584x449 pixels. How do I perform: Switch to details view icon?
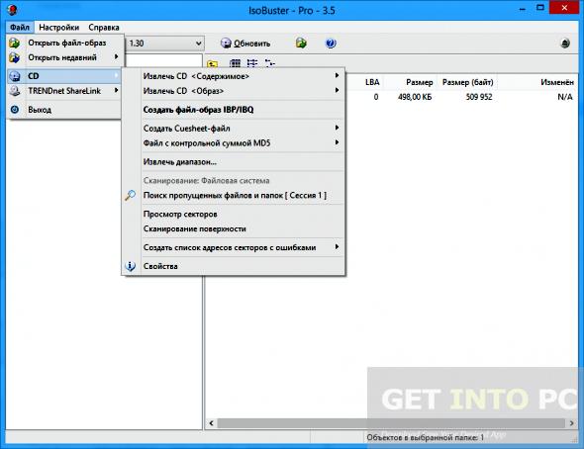point(269,63)
